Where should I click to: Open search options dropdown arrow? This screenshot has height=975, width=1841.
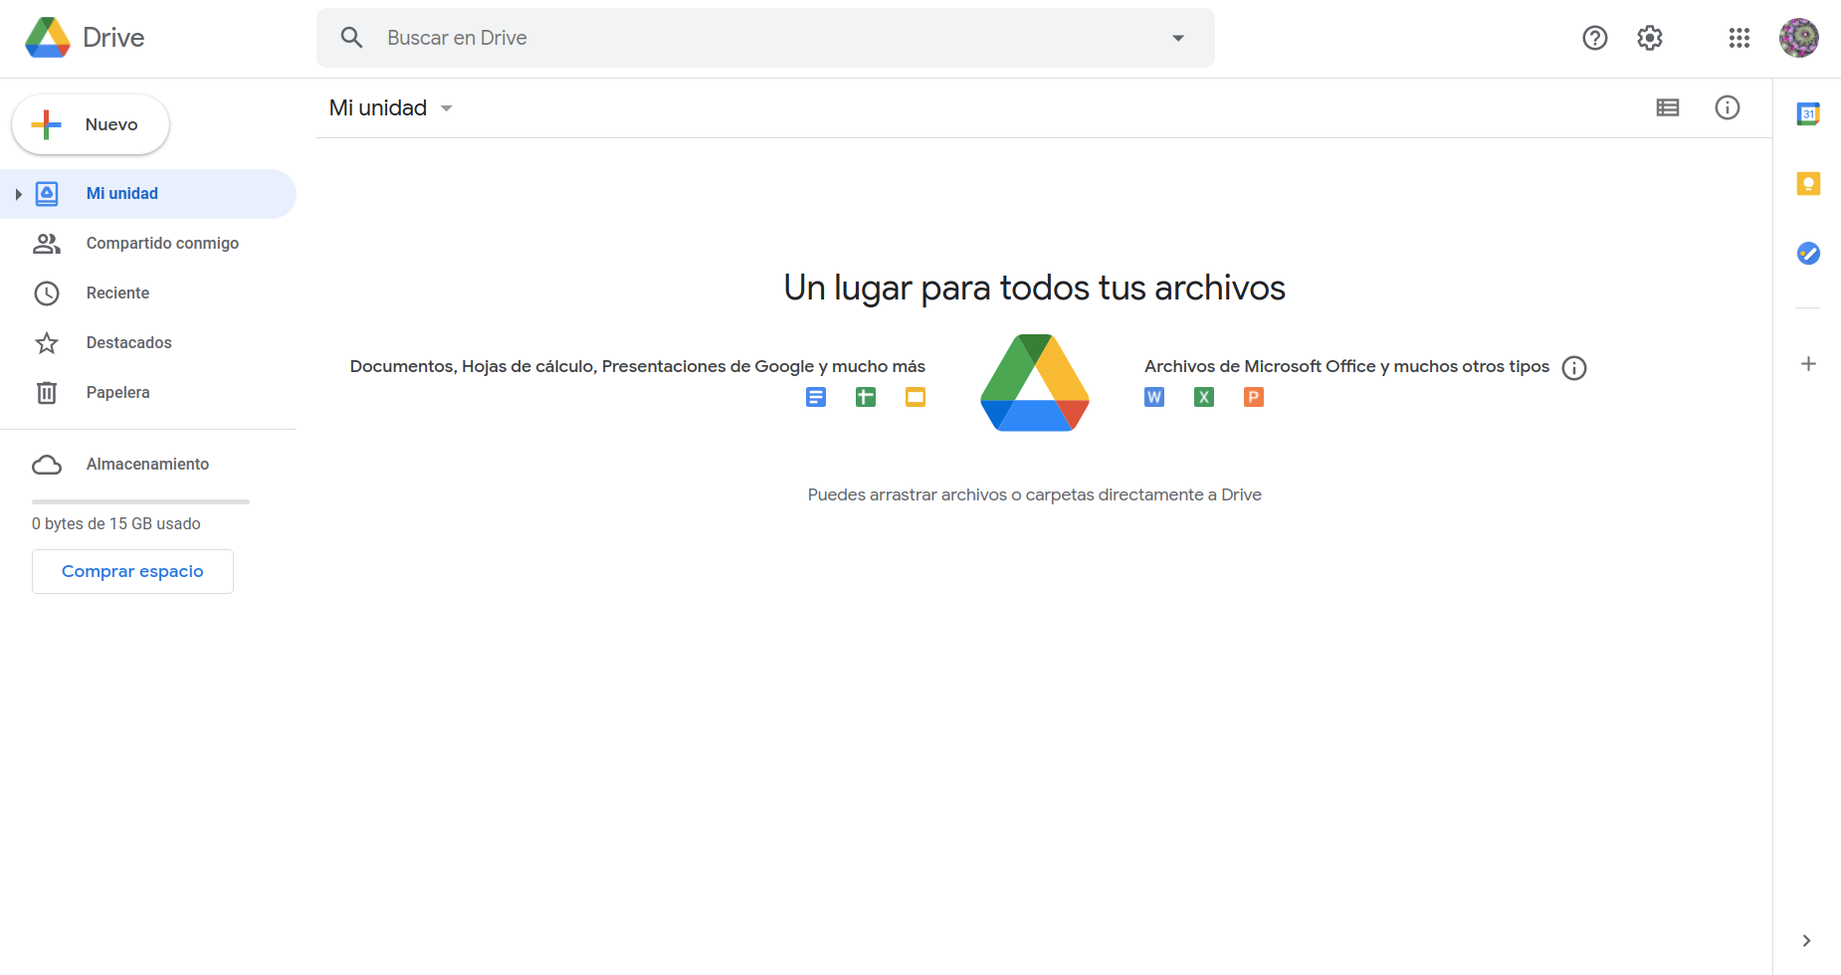(1178, 38)
